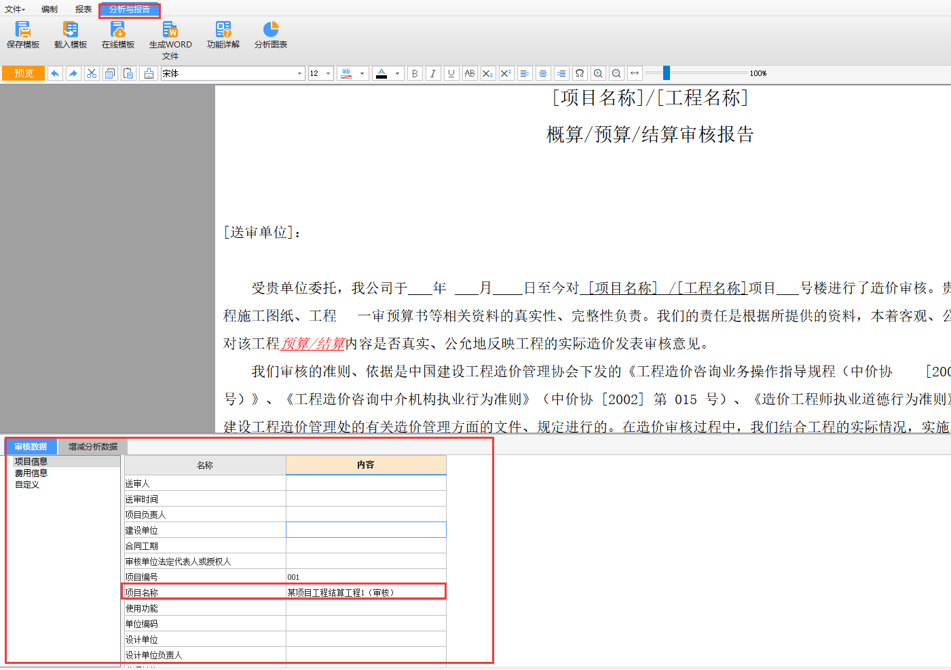Toggle italic formatting

click(x=433, y=73)
